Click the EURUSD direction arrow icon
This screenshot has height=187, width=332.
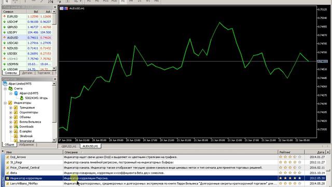click(5, 16)
